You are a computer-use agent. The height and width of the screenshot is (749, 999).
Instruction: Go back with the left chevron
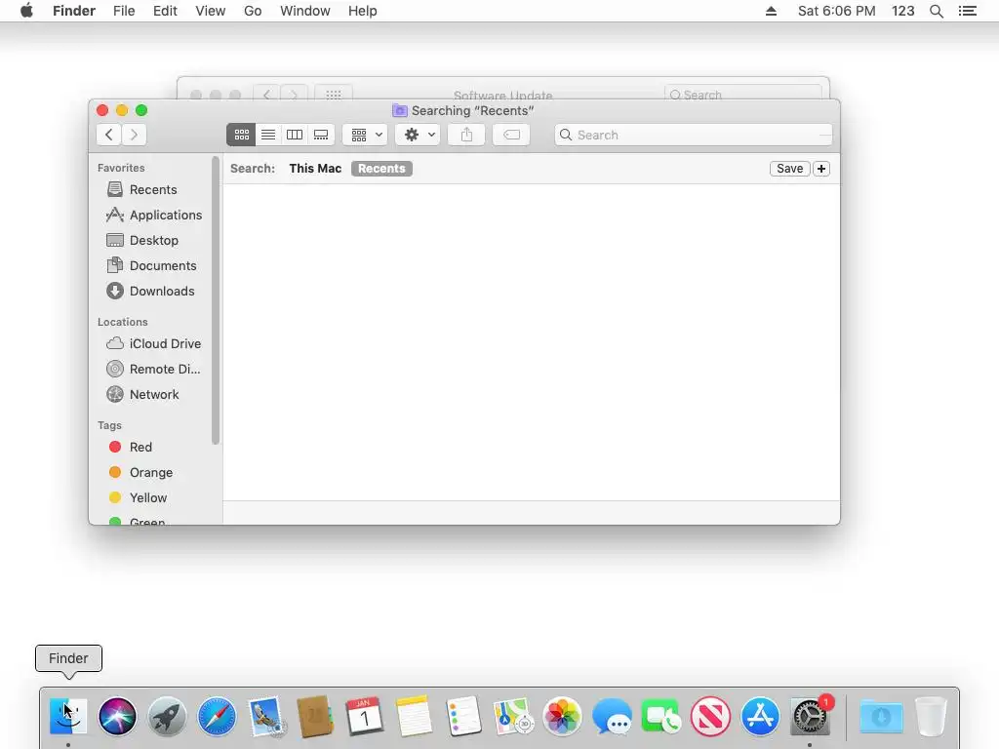coord(109,135)
